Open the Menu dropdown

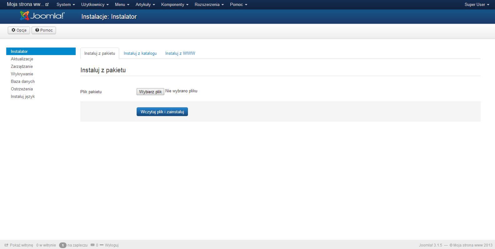click(122, 5)
